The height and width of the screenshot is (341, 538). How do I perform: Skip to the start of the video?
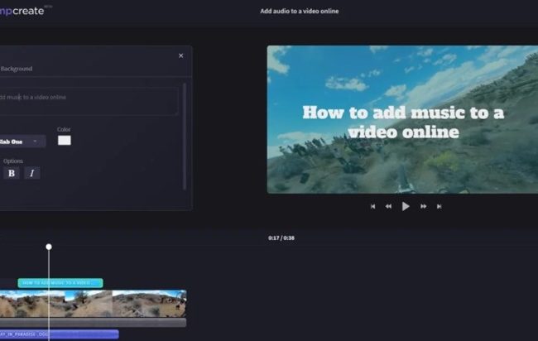point(373,207)
